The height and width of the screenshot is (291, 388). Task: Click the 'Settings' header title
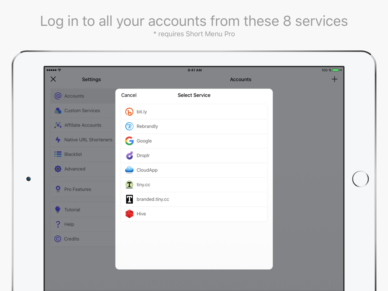click(x=91, y=80)
